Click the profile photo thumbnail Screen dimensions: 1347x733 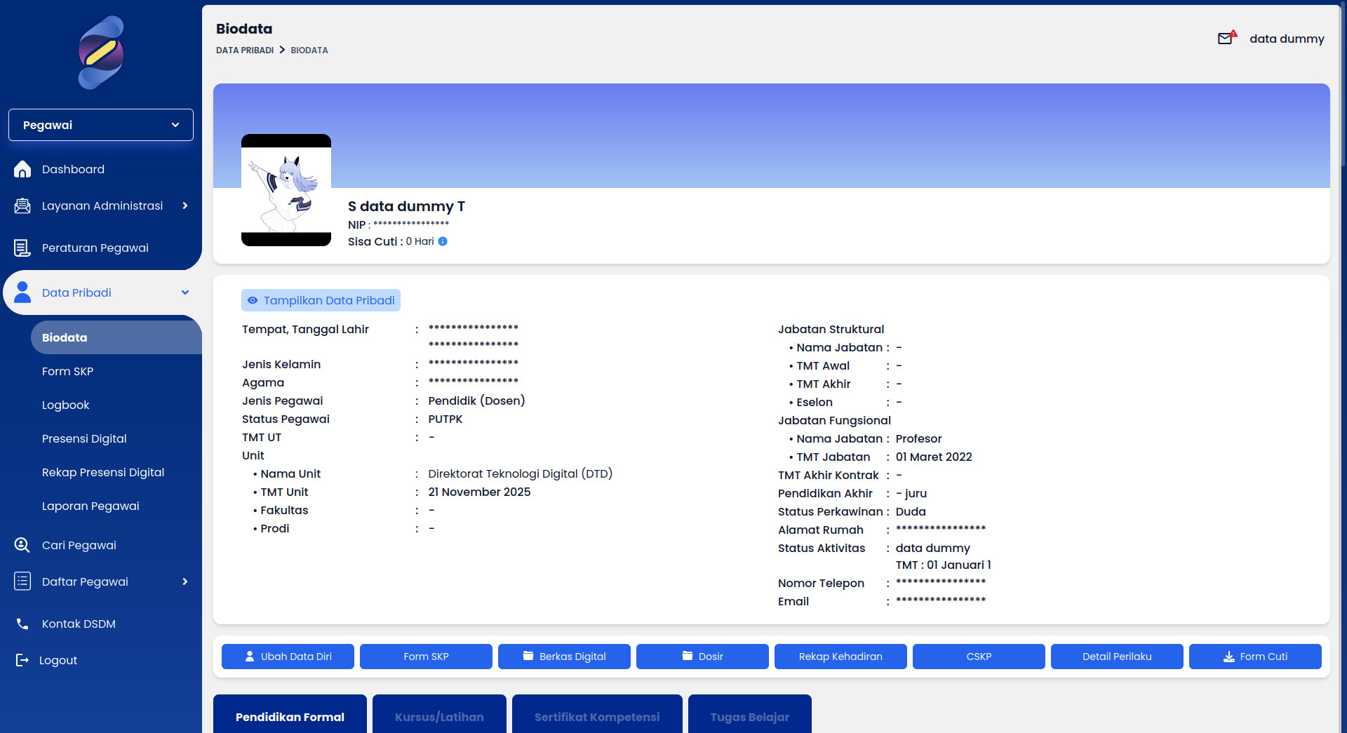286,190
